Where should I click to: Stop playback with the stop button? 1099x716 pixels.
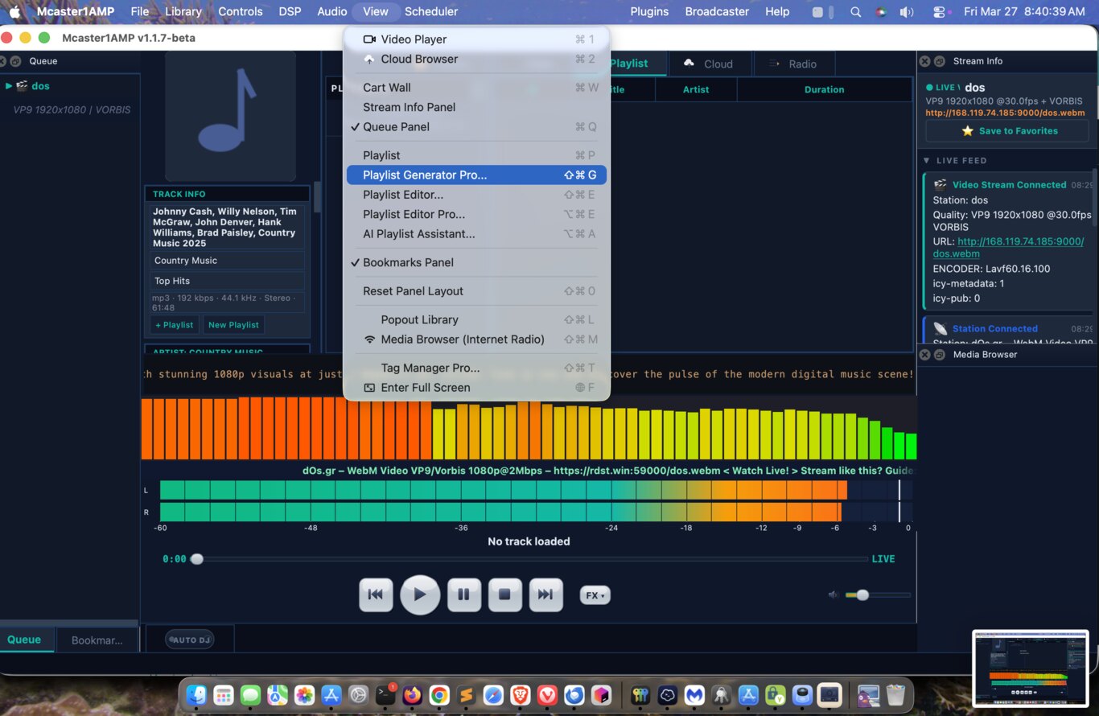point(504,595)
